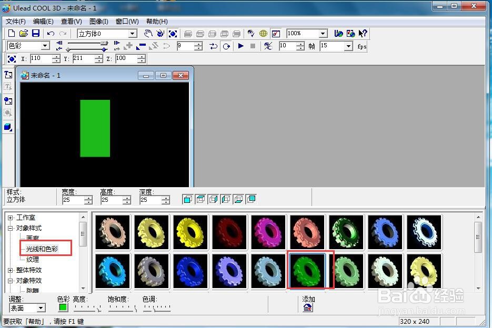The image size is (492, 328).
Task: Toggle the position icon beside X field
Action: 12,59
